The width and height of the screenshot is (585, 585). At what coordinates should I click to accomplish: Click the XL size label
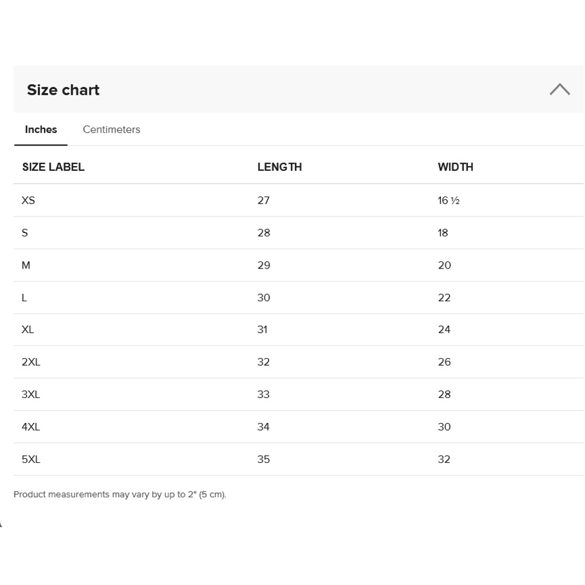tap(27, 330)
